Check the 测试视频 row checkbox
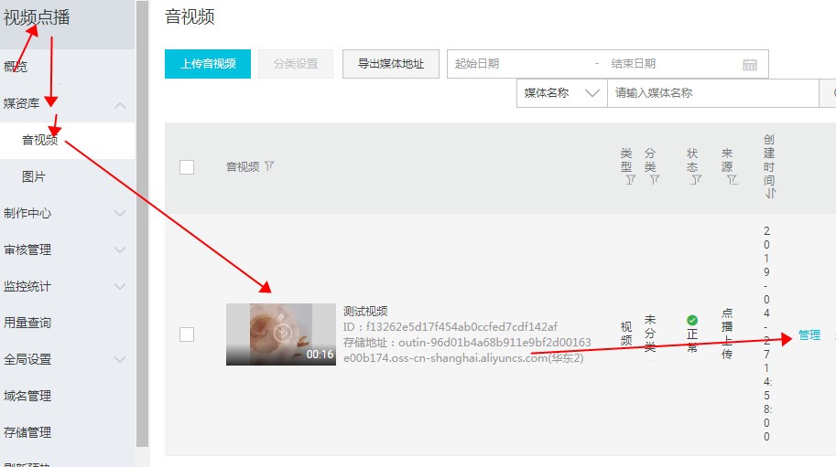Screen dimensions: 836x467 click(x=187, y=334)
